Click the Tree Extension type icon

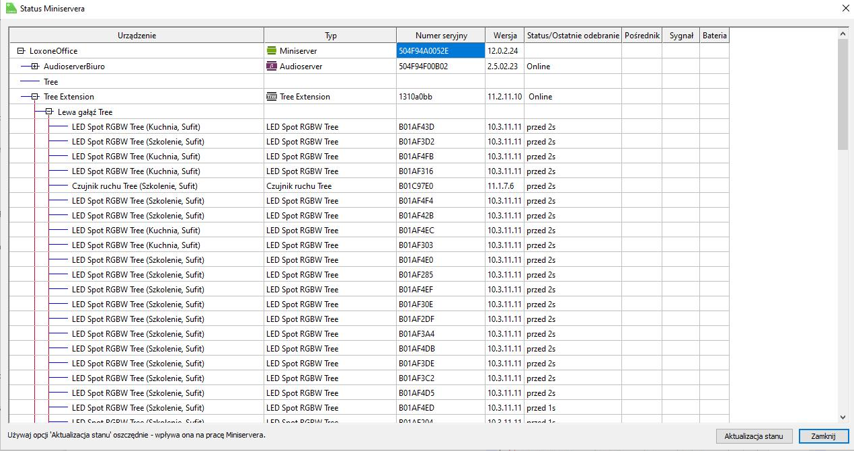tap(272, 96)
